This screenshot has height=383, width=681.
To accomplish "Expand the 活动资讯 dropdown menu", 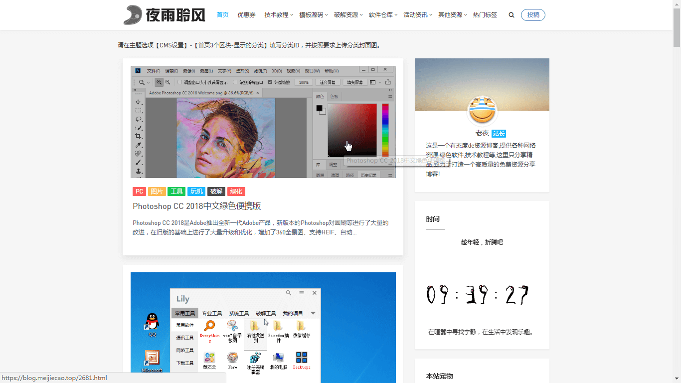I will click(418, 15).
